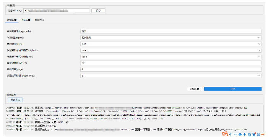Open the 数据预览 tab
The image size is (268, 139).
[39, 20]
